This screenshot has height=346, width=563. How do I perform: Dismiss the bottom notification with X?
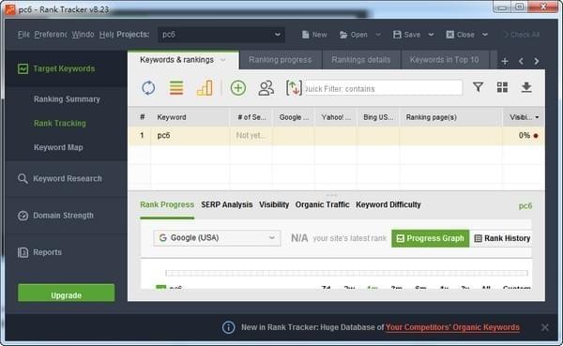pos(544,327)
